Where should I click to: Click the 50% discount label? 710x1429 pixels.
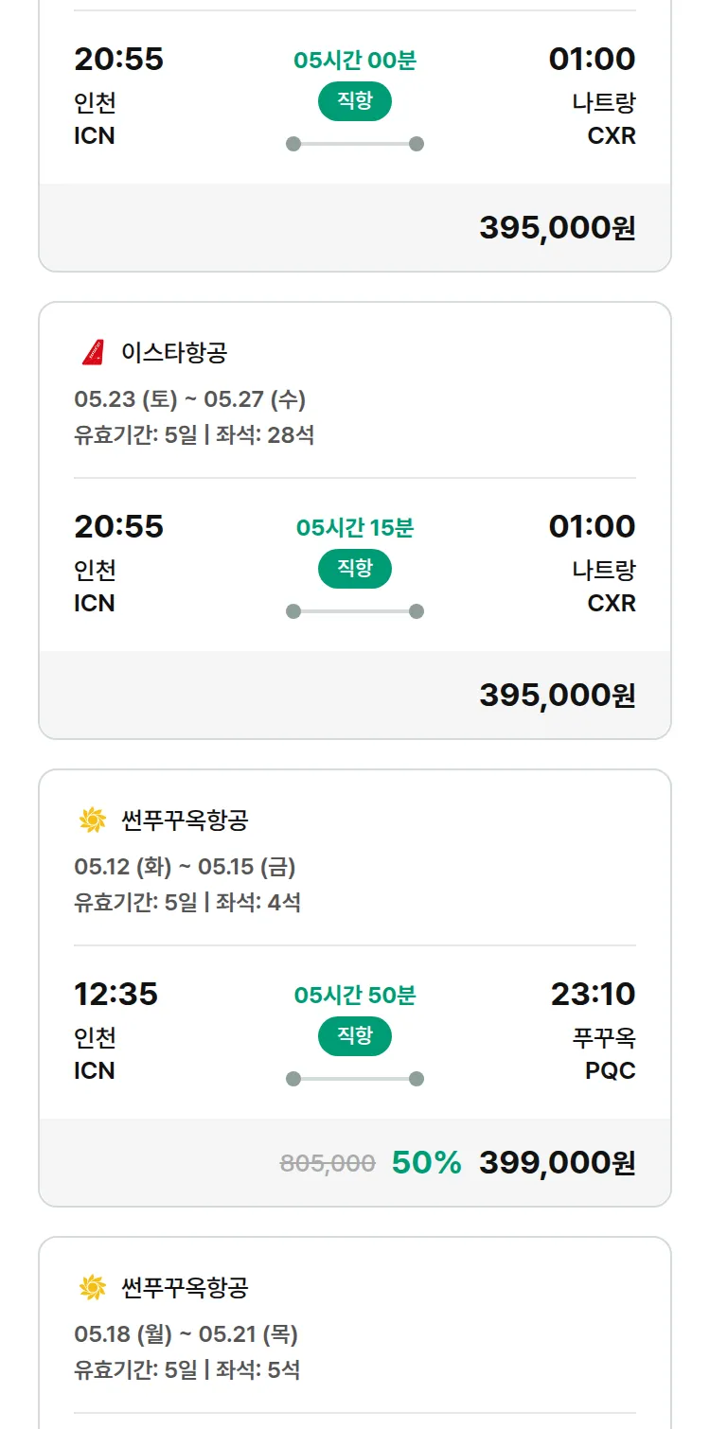click(426, 1163)
